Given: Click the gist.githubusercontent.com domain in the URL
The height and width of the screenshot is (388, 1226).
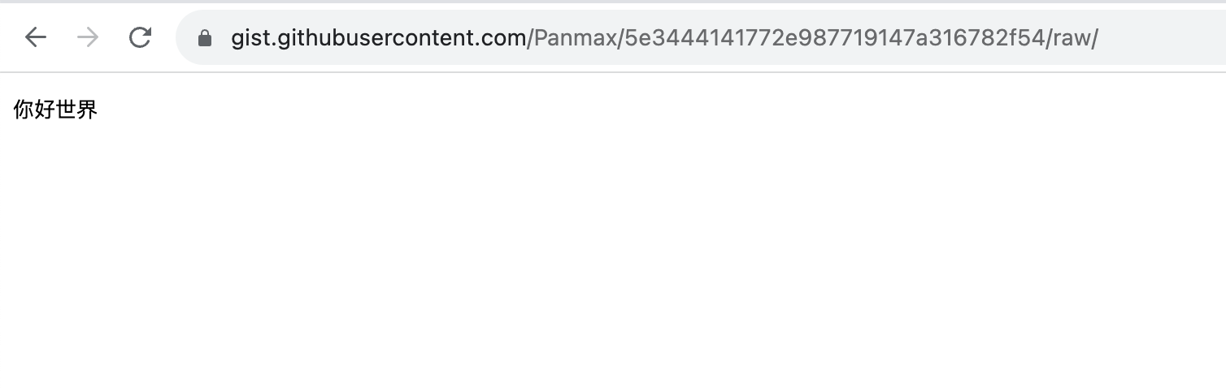Looking at the screenshot, I should tap(379, 38).
